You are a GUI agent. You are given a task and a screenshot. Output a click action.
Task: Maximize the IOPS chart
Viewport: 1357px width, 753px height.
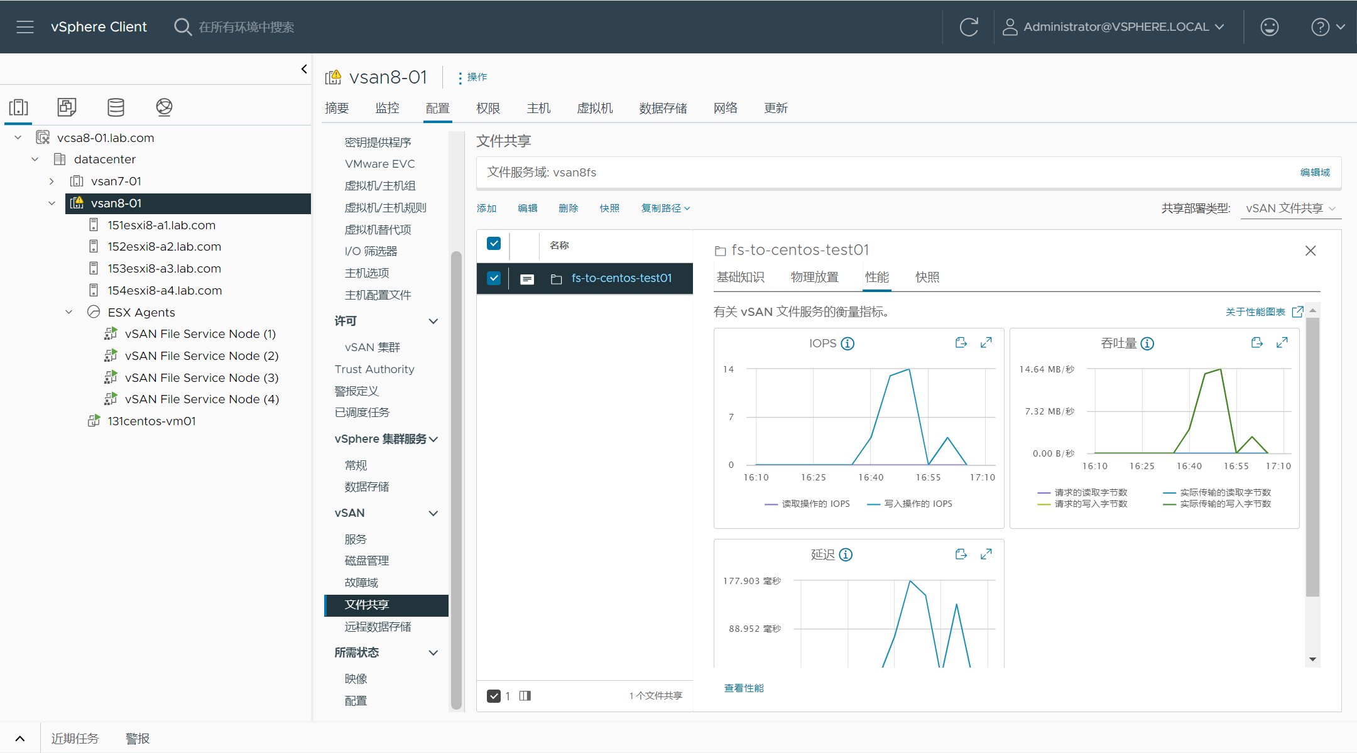(986, 343)
